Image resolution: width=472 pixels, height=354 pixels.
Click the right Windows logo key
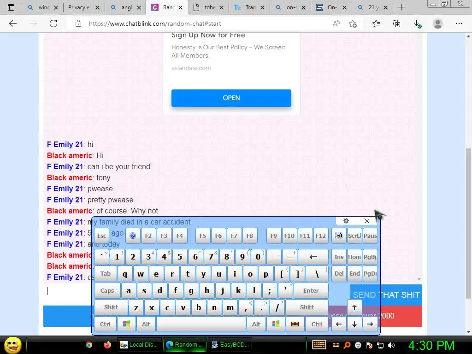coord(276,324)
